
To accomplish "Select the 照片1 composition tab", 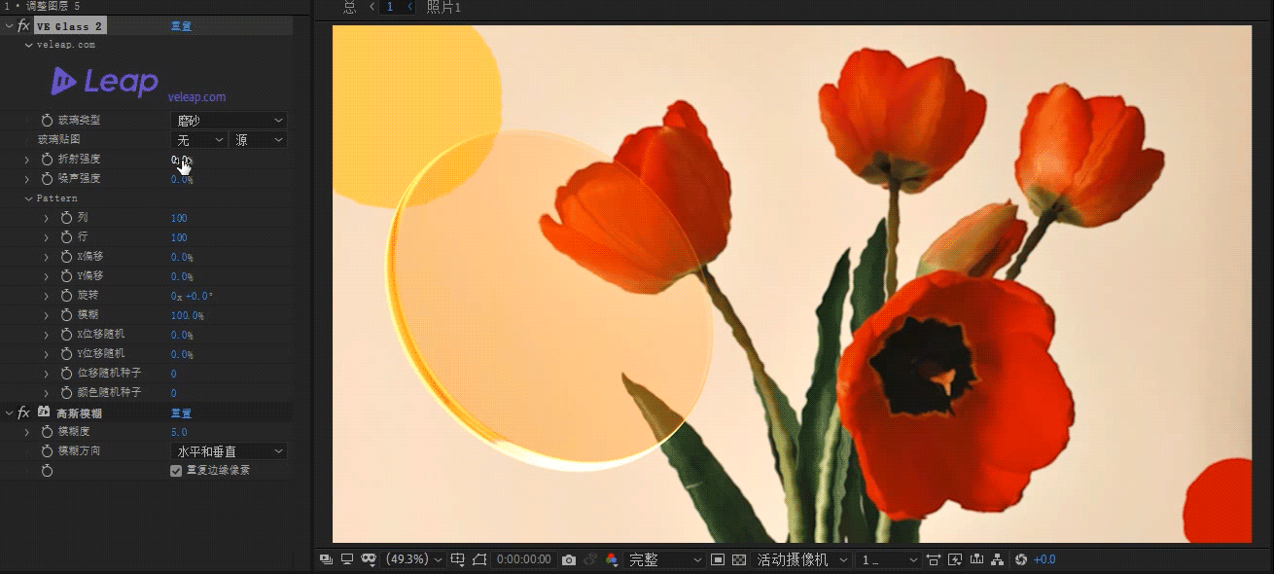I will coord(444,8).
